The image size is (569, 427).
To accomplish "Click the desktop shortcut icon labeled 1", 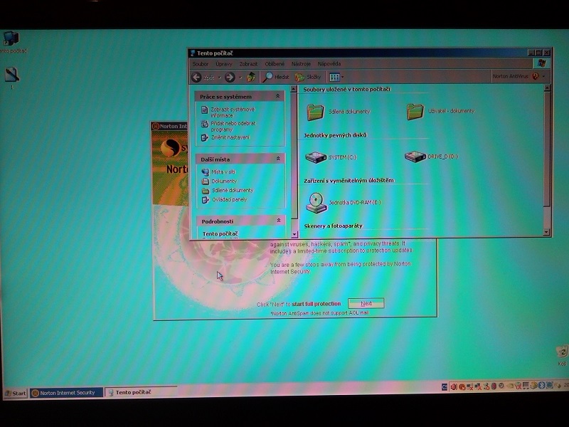I will [x=11, y=75].
